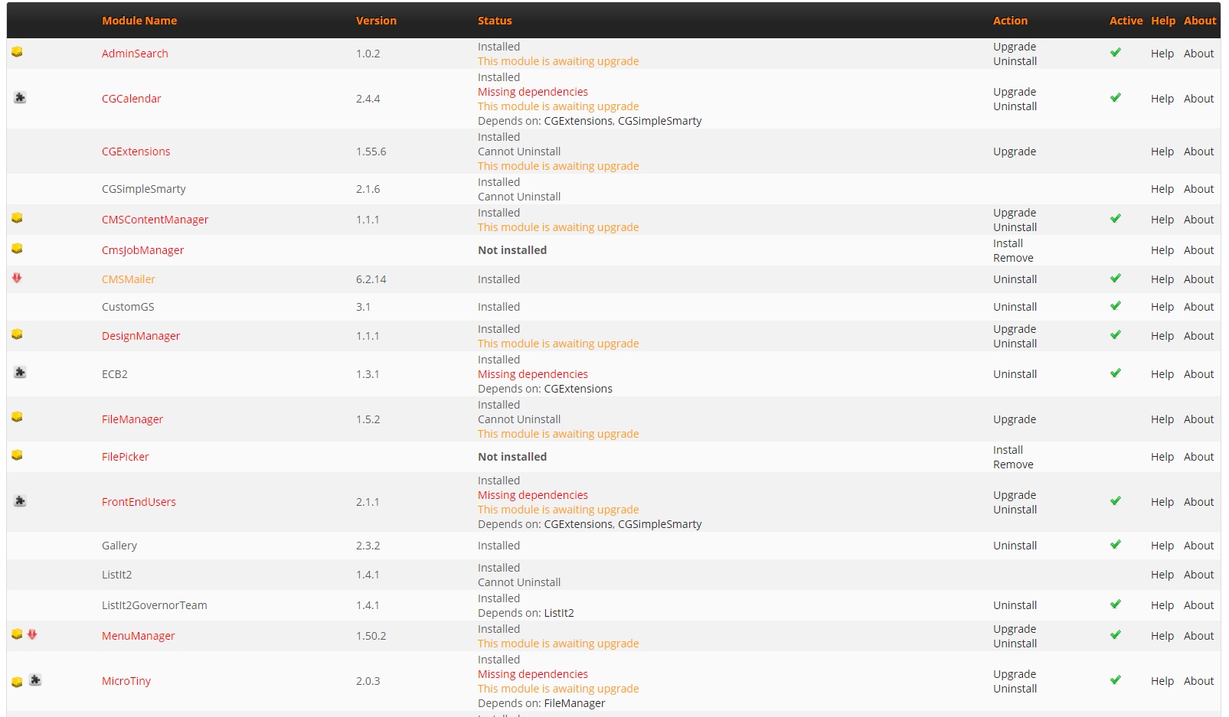Click the puzzle-piece dependency icon beside CGCalendar
Image resolution: width=1229 pixels, height=717 pixels.
click(x=20, y=97)
